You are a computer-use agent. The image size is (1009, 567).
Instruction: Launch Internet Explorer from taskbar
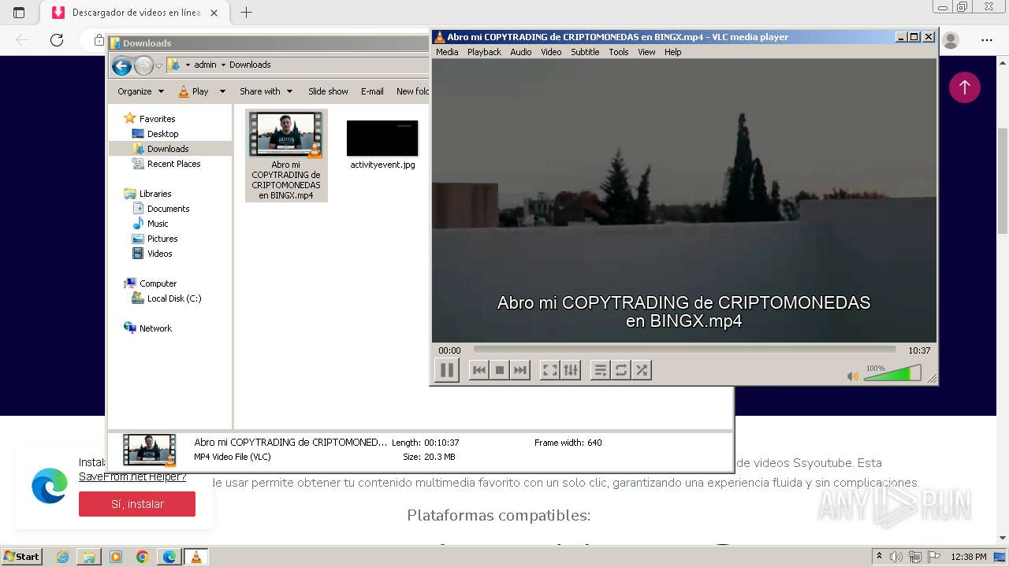[62, 557]
